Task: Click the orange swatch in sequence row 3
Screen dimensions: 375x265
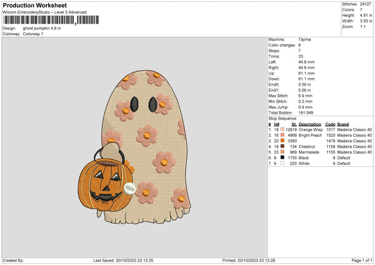Action: (282, 141)
